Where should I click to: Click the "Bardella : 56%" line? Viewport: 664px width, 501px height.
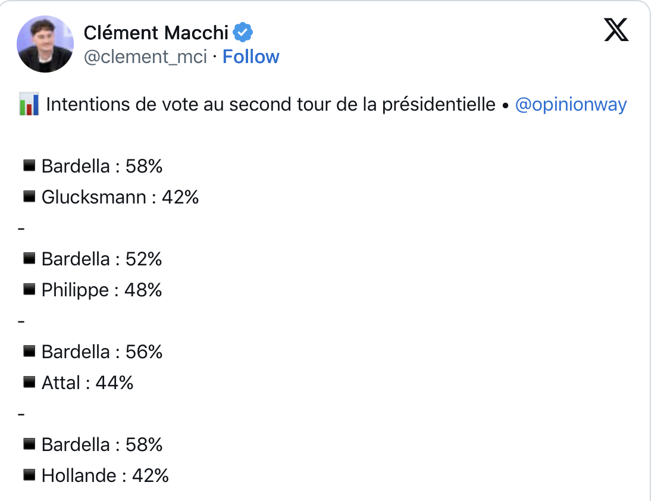[x=102, y=352]
